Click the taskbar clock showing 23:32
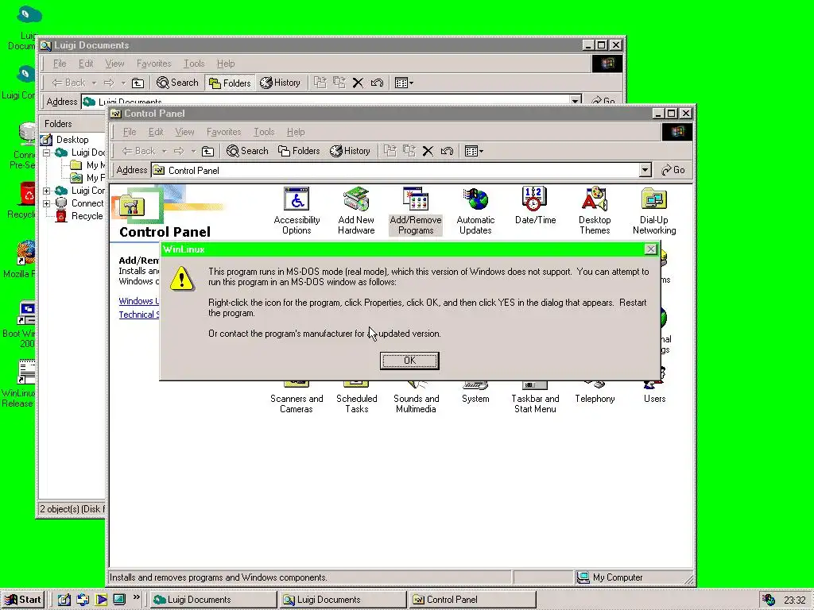Screen dimensions: 814x610 [x=794, y=600]
